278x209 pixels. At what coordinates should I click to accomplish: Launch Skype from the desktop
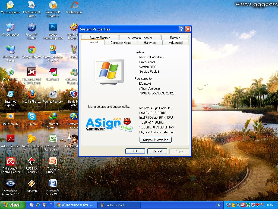tap(31, 119)
